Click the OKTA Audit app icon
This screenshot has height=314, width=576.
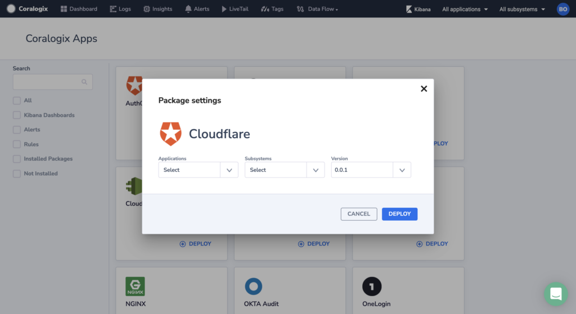click(x=254, y=286)
